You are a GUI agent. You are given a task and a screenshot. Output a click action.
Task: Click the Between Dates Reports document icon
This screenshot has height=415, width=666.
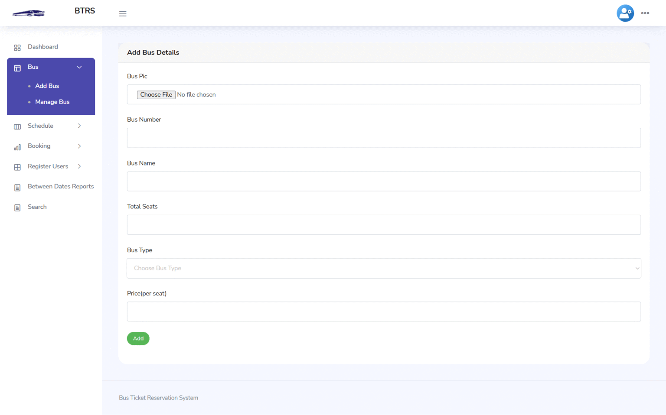point(17,187)
